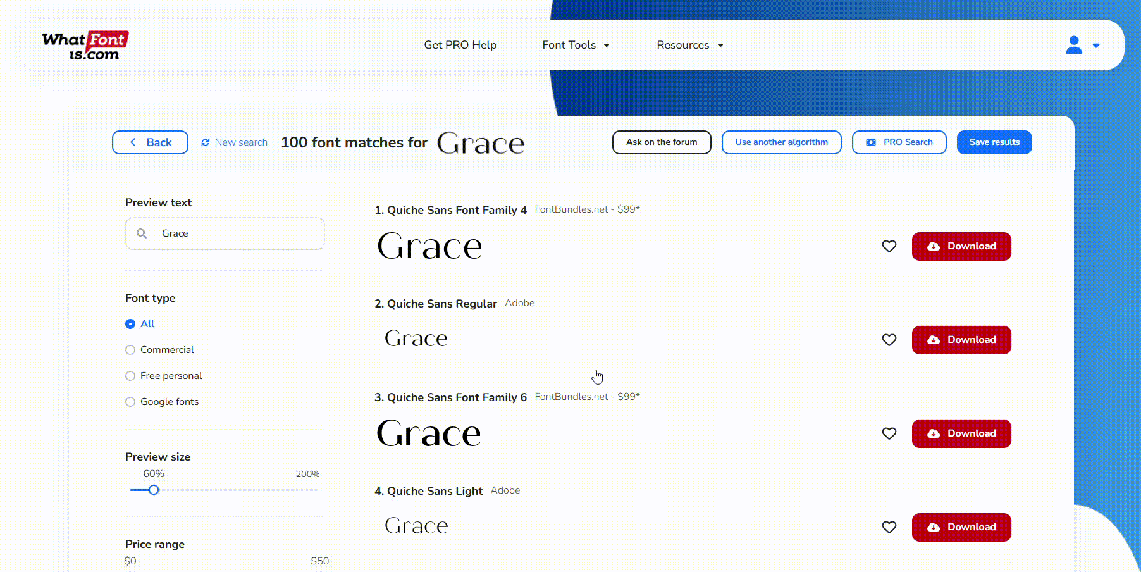This screenshot has width=1141, height=572.
Task: Download Quiche Sans Font Family 6
Action: [961, 433]
